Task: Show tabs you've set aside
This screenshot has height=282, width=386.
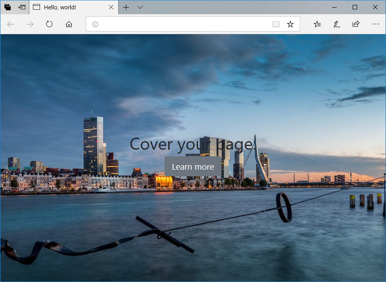Action: (x=21, y=7)
